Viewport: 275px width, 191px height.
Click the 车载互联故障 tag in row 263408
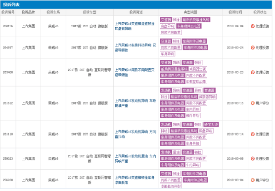click(196, 82)
